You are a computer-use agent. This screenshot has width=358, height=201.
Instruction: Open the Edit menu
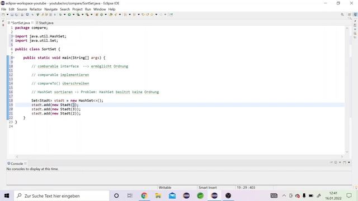[x=11, y=9]
